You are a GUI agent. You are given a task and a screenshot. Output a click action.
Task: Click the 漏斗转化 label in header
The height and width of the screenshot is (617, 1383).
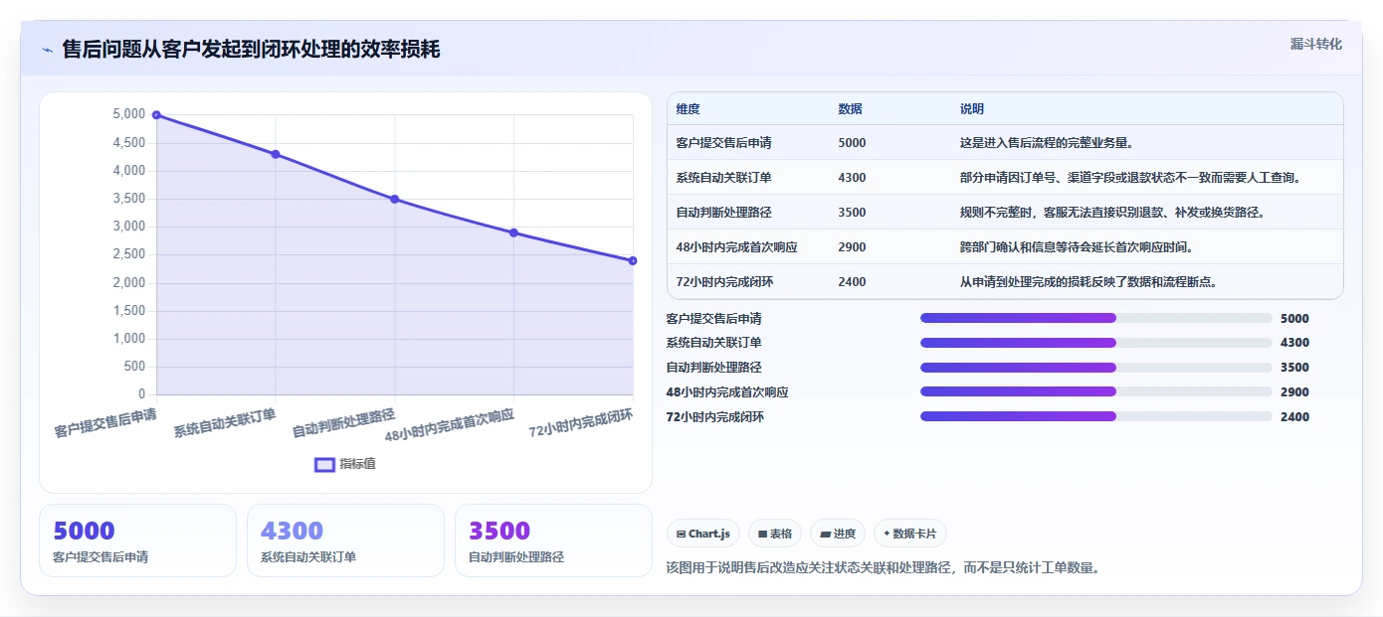pyautogui.click(x=1315, y=44)
